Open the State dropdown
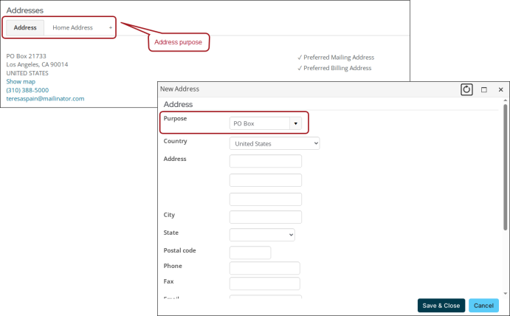The width and height of the screenshot is (510, 316). click(x=262, y=235)
